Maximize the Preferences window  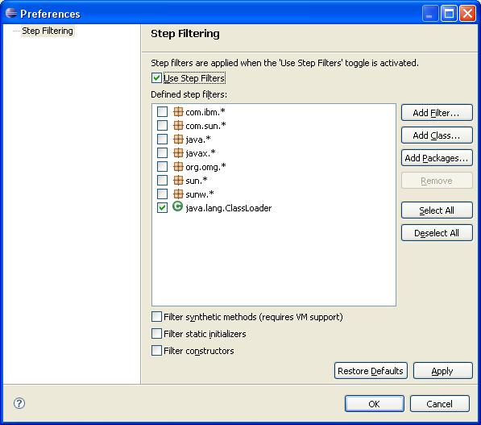tap(449, 13)
